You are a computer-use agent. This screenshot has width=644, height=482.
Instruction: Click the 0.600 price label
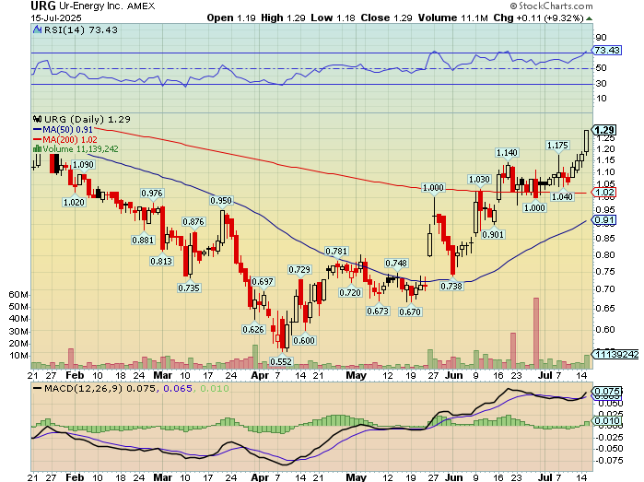click(304, 340)
